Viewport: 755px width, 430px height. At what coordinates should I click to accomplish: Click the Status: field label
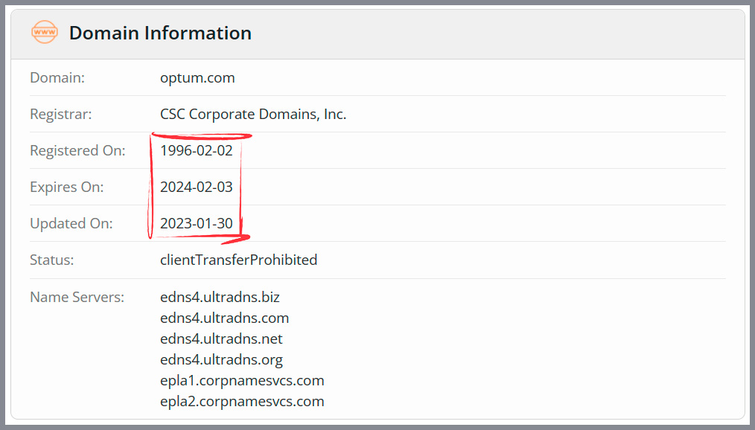point(52,260)
